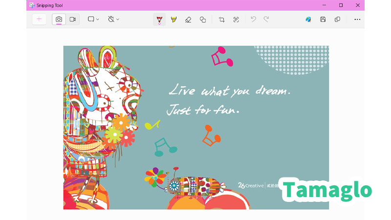
Task: Edit the snip in Paint
Action: click(308, 20)
